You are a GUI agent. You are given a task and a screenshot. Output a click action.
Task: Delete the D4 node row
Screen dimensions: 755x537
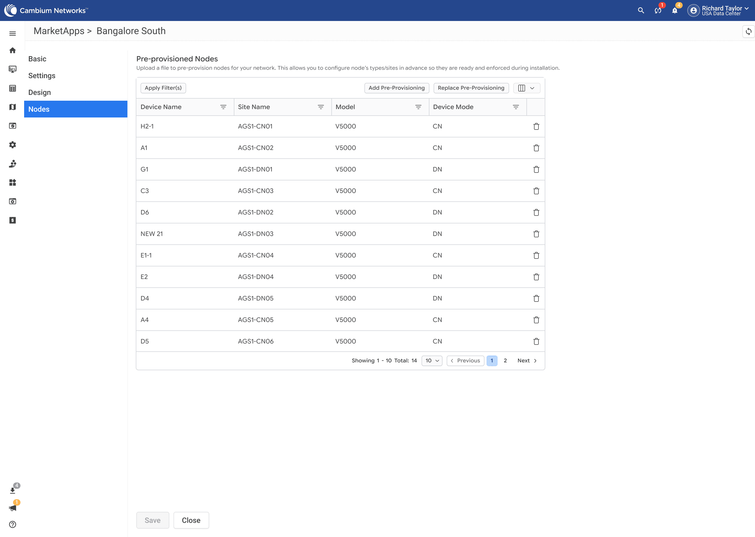coord(536,298)
